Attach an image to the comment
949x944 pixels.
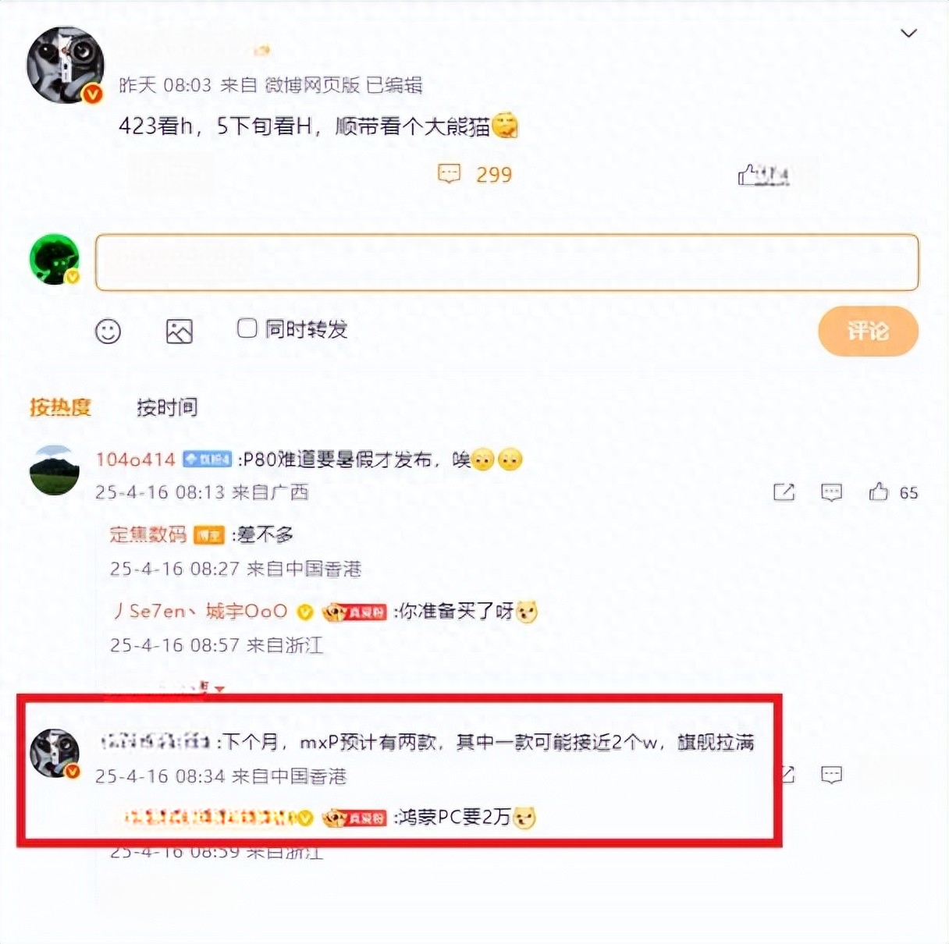[179, 332]
